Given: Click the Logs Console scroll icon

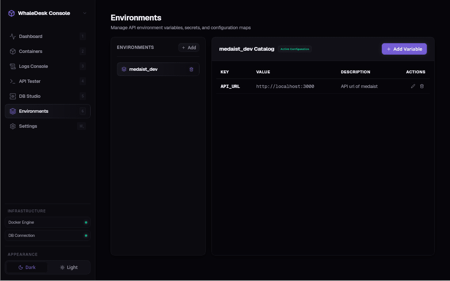Looking at the screenshot, I should click(13, 66).
